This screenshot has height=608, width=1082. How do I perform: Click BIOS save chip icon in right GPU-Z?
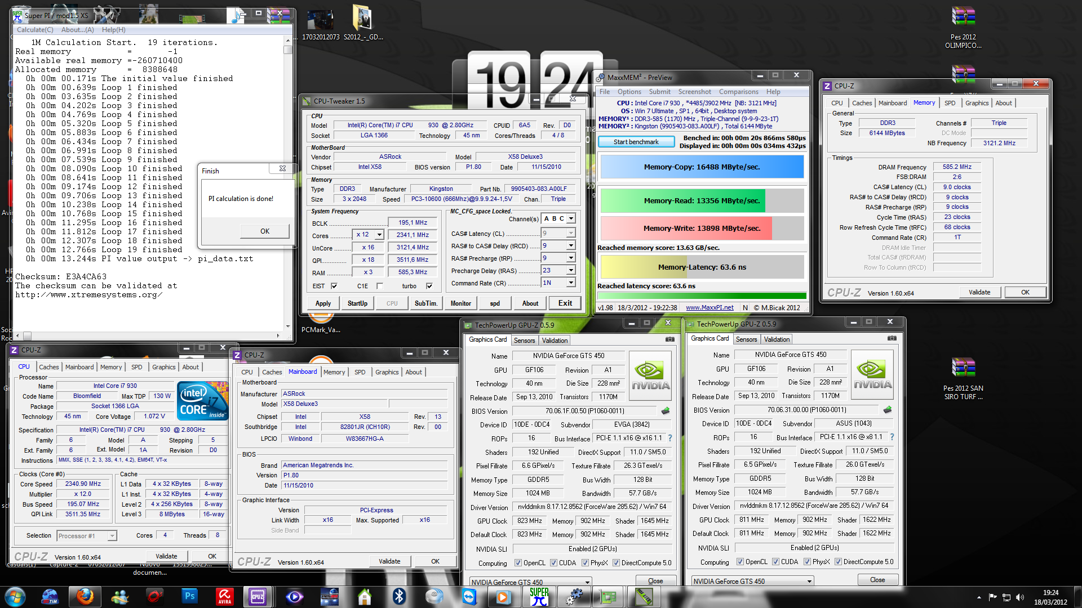pyautogui.click(x=888, y=410)
